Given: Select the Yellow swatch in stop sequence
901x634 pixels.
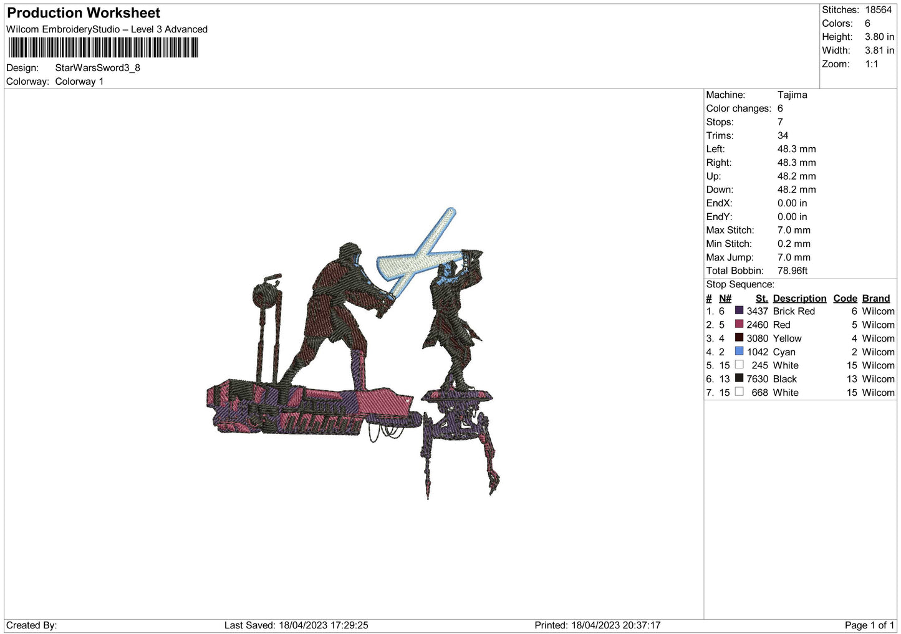Looking at the screenshot, I should [x=739, y=339].
